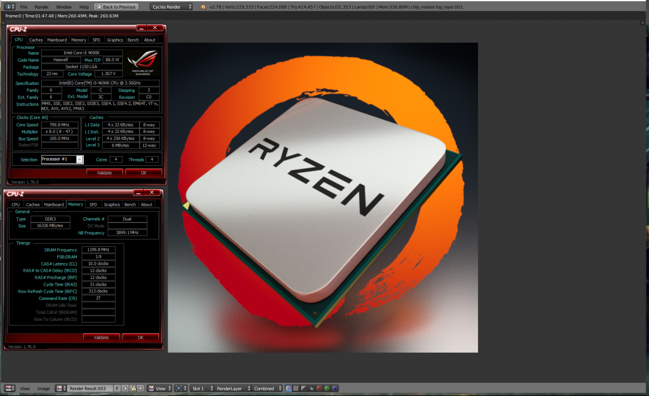Unlink Render Result with X icon

pyautogui.click(x=140, y=388)
